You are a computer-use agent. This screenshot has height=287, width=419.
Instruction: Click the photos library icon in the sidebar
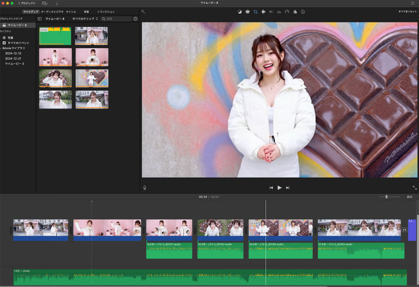[x=4, y=38]
